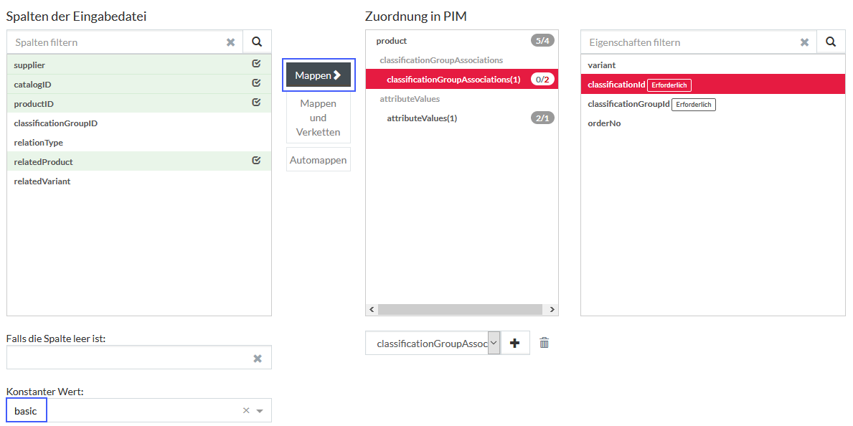Click the Mappen button
This screenshot has width=853, height=426.
click(319, 75)
